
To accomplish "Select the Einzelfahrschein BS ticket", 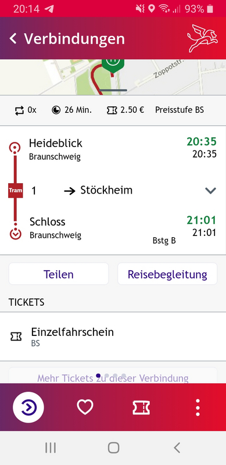I will pos(113,337).
